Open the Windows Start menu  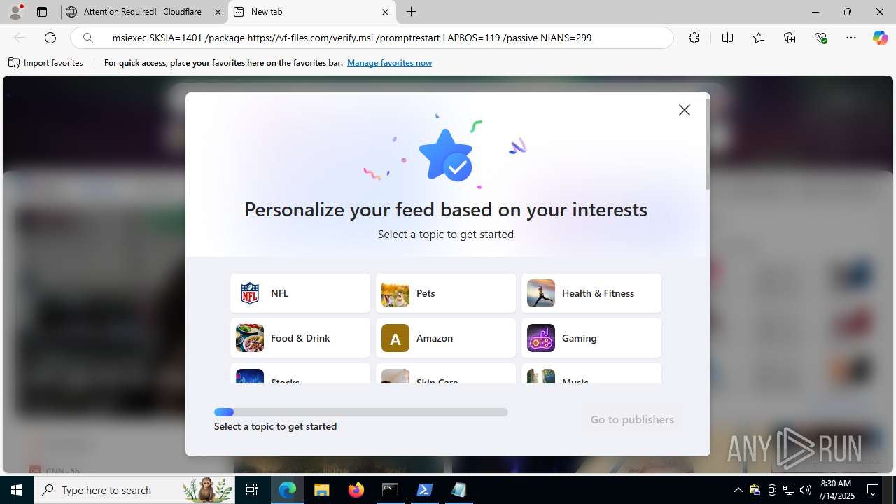click(x=17, y=490)
